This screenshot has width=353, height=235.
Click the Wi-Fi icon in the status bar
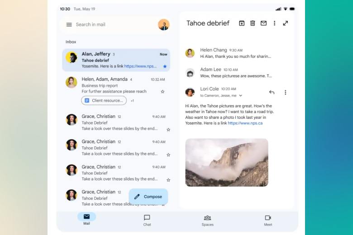pos(285,9)
